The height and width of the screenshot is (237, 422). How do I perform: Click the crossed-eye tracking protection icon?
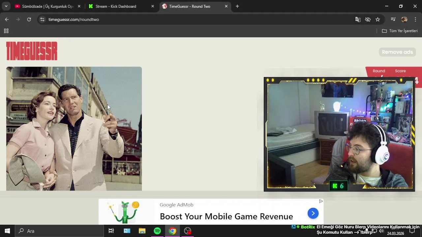coord(368,19)
